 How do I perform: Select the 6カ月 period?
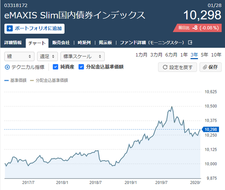[x=171, y=55]
